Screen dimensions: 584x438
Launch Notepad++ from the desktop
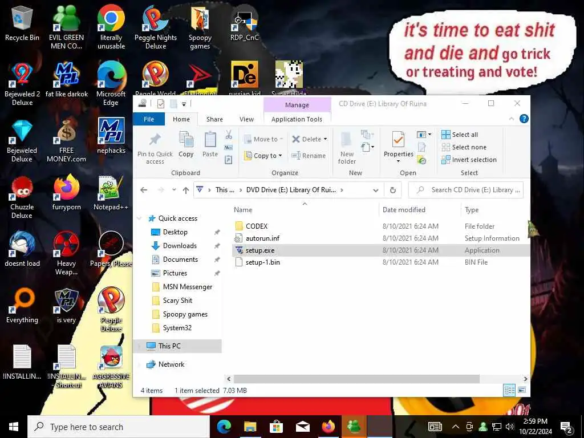(x=111, y=193)
